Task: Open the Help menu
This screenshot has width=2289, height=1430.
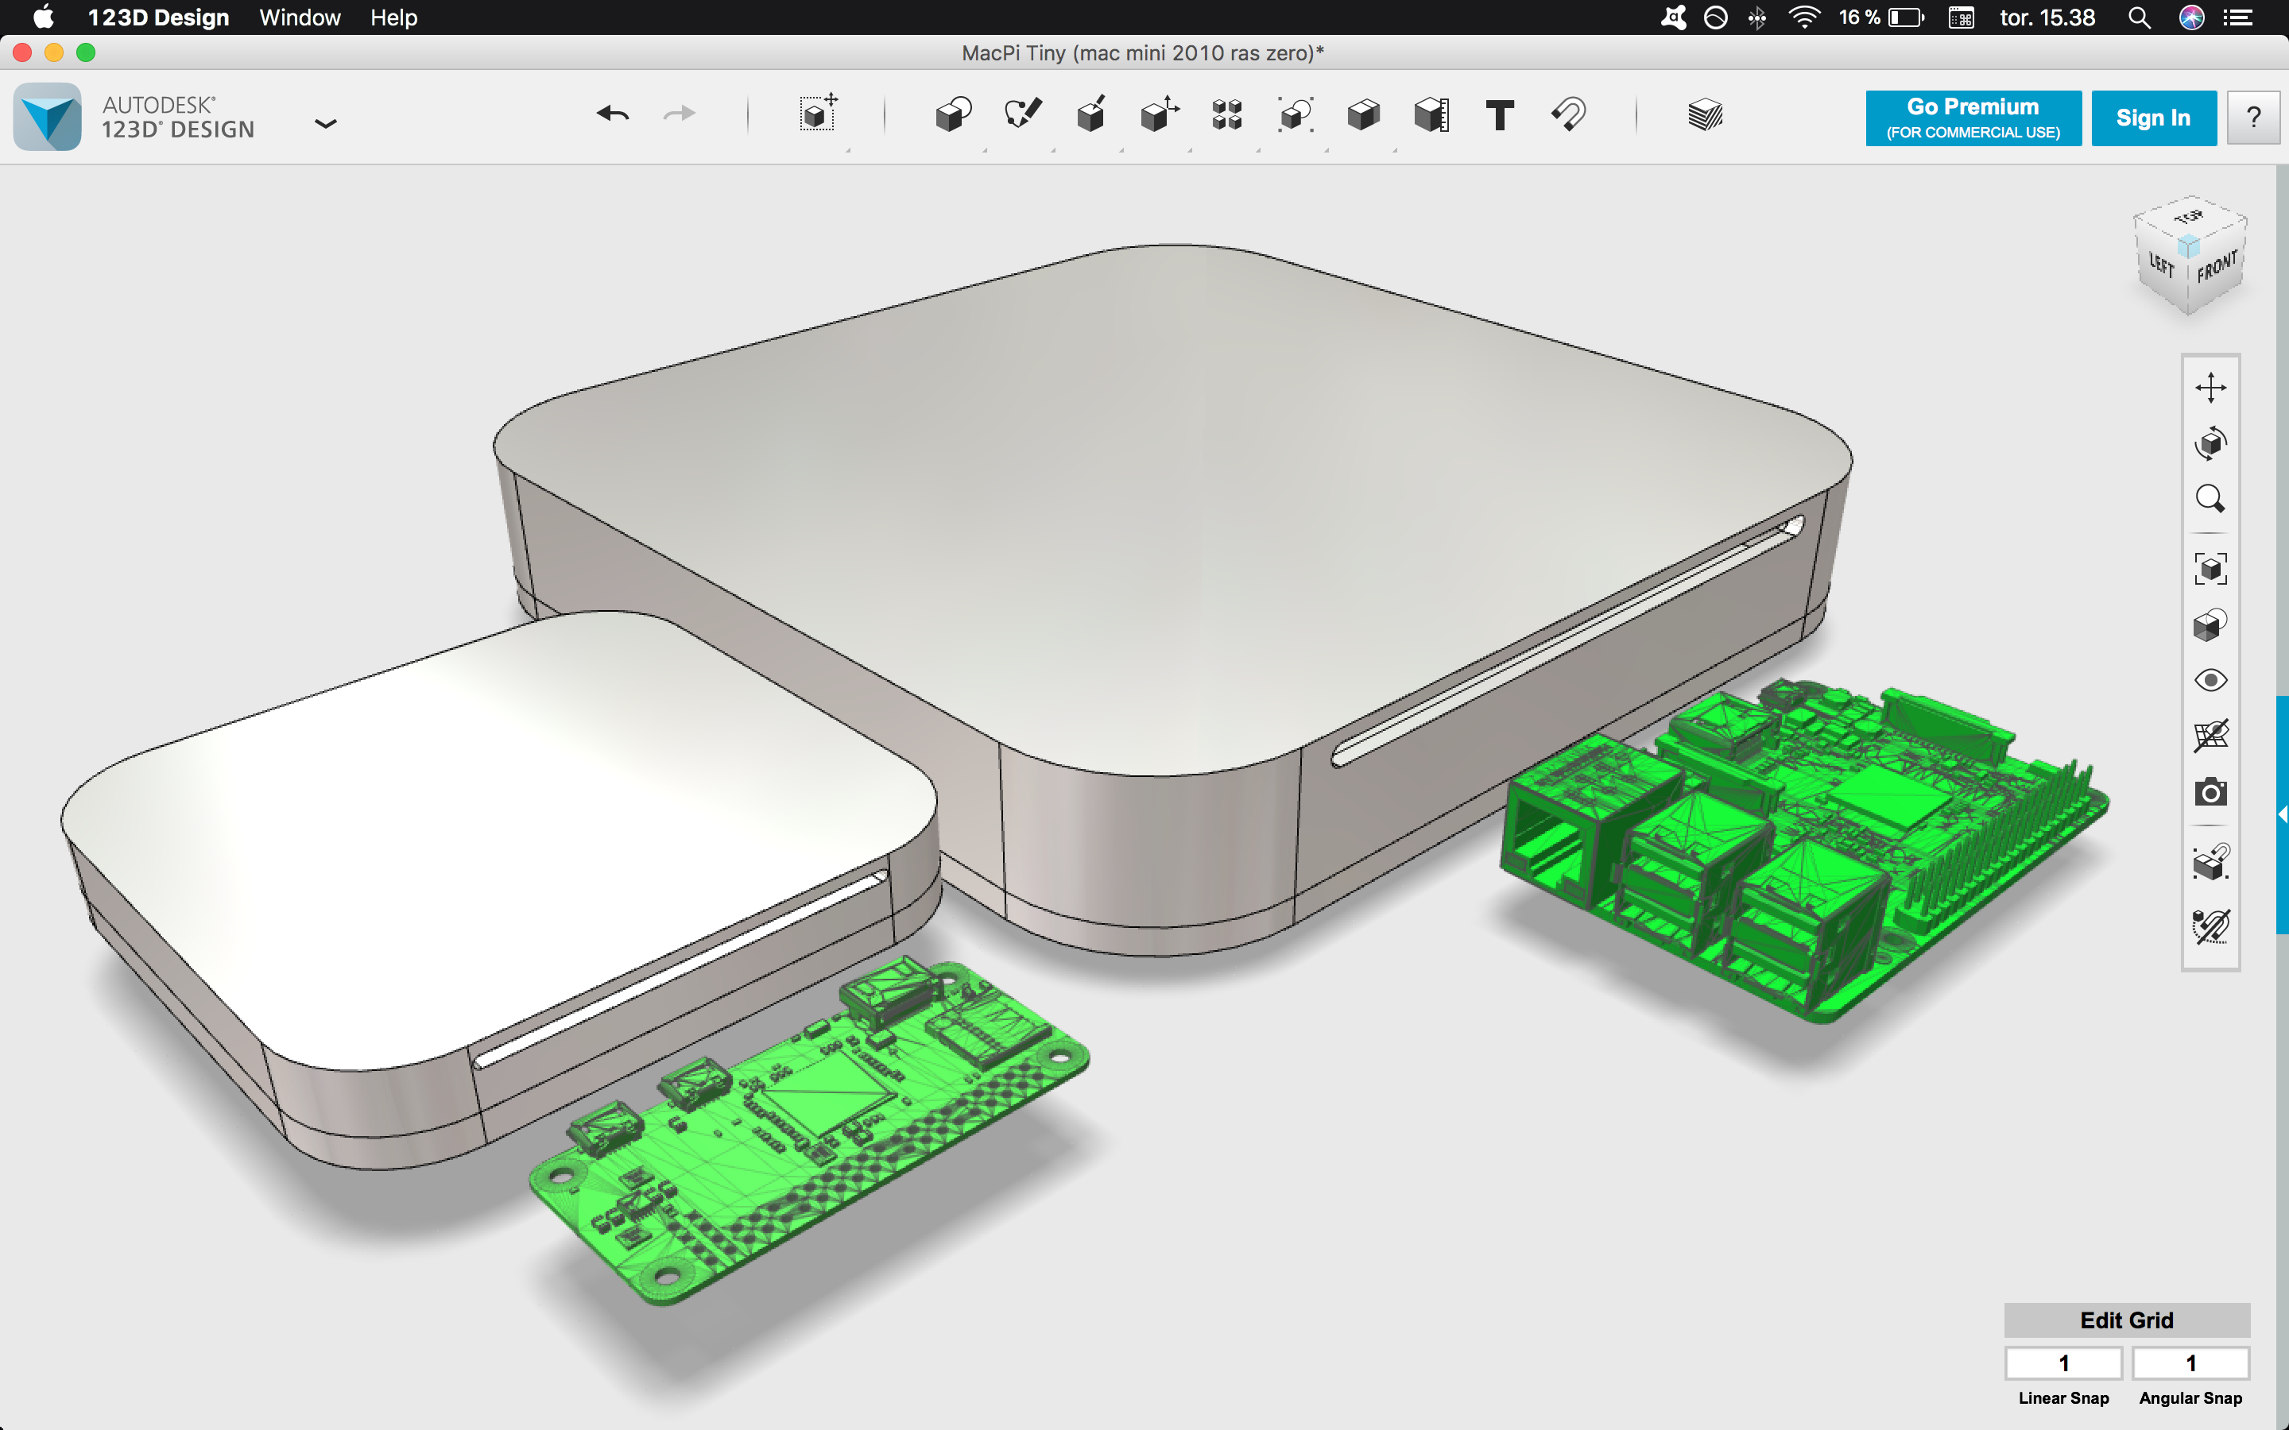Action: [x=393, y=17]
